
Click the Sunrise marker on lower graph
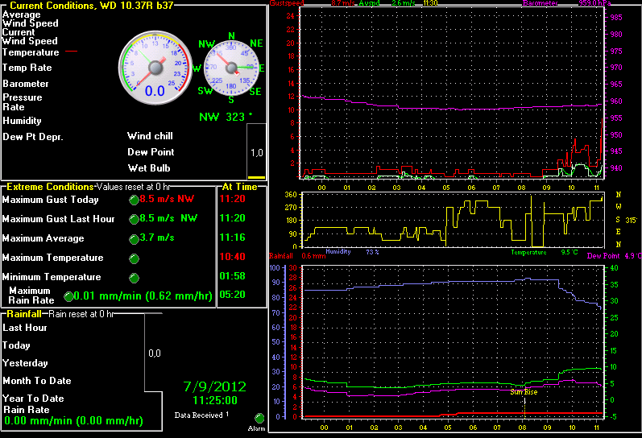pos(523,392)
